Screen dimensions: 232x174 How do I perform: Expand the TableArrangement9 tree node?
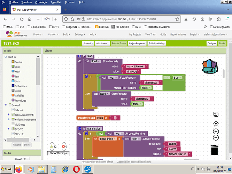[8, 114]
